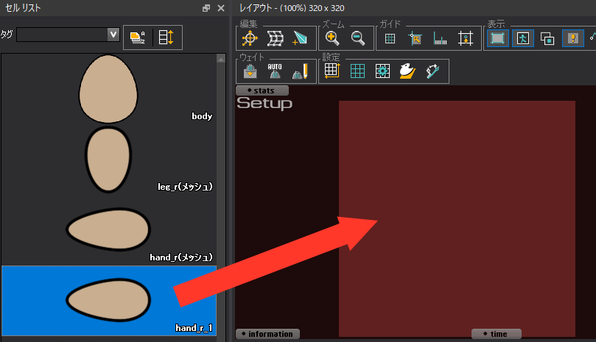Toggle the origin cursor guide icon

pos(415,38)
